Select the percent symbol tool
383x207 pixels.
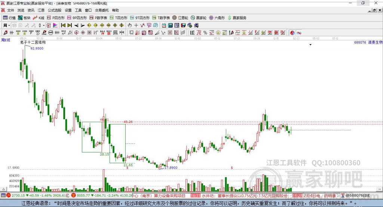pyautogui.click(x=205, y=33)
